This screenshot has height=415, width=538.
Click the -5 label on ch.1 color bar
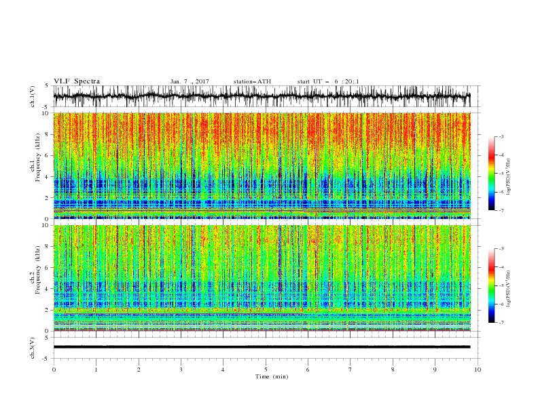[501, 174]
